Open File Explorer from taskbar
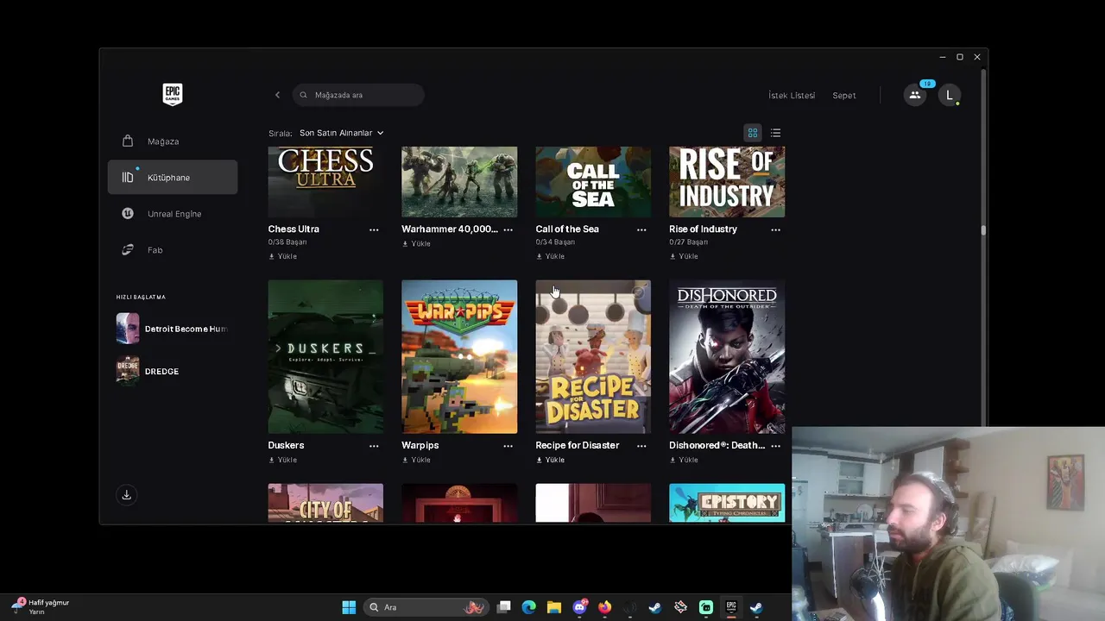Viewport: 1105px width, 621px height. pyautogui.click(x=554, y=607)
